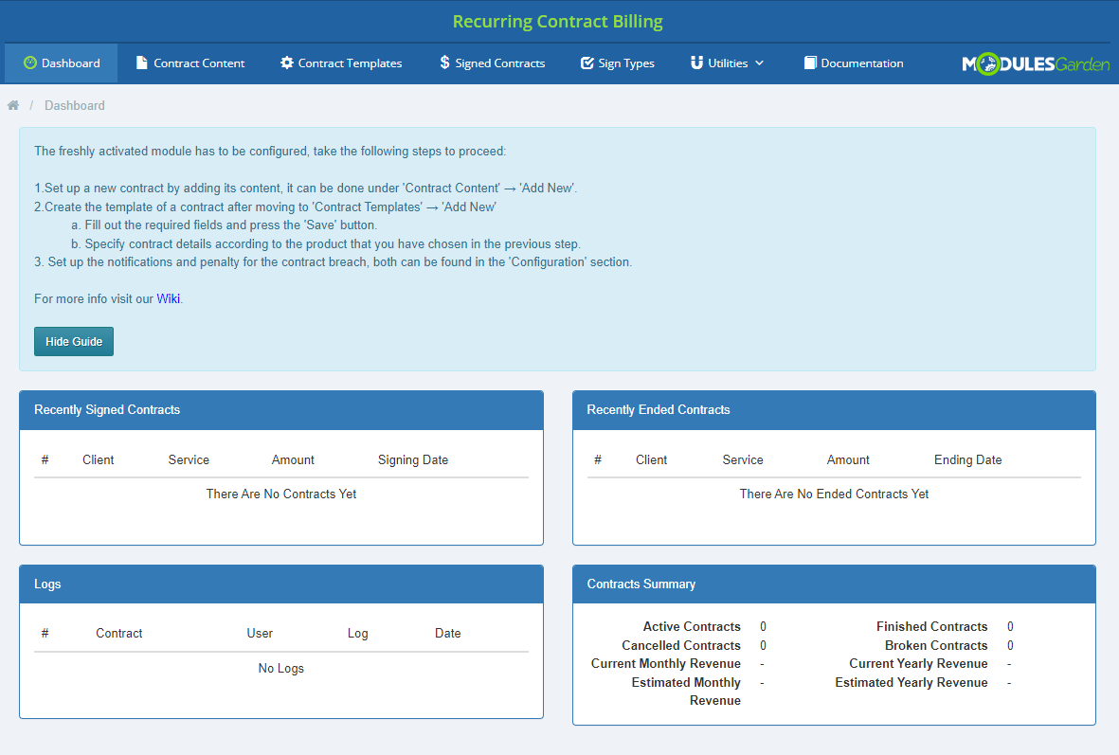Click the Contract Content document icon
This screenshot has width=1119, height=755.
click(x=141, y=63)
